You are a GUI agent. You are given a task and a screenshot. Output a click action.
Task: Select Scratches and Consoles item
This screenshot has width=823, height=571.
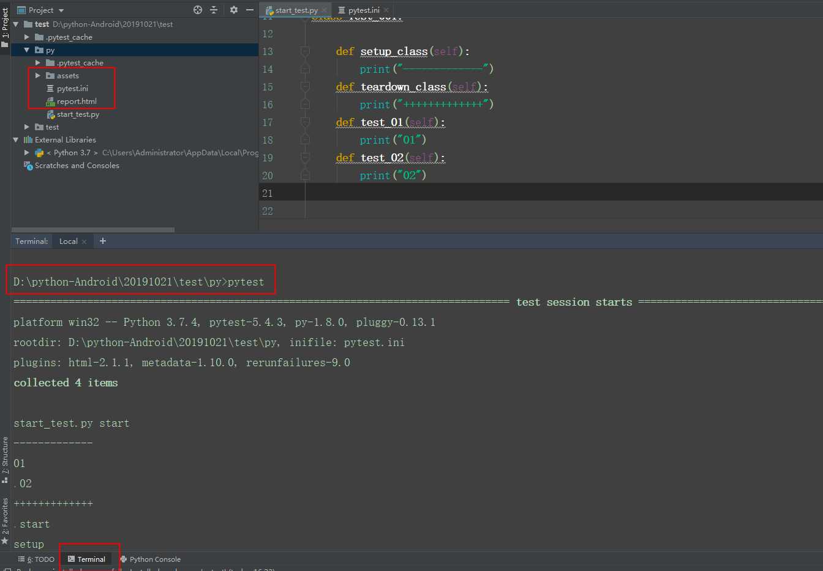77,166
